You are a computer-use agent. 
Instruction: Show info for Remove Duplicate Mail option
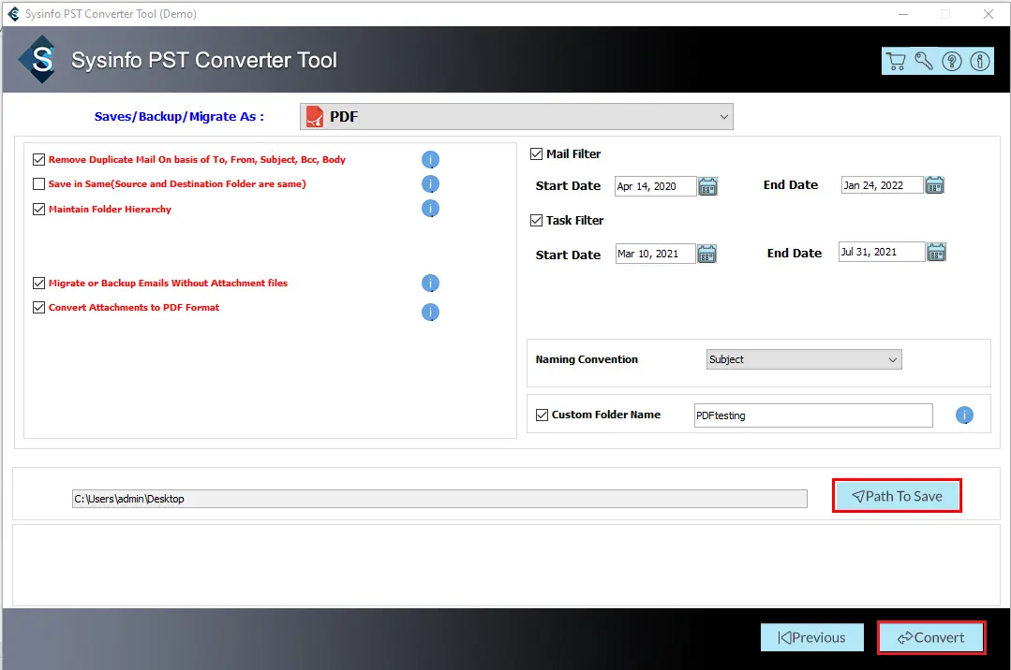pos(430,160)
